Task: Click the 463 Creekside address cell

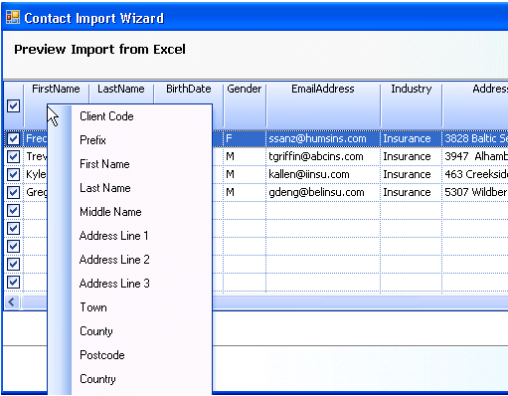Action: (475, 174)
